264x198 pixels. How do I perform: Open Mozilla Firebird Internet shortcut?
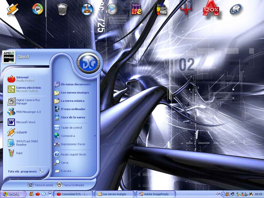[x=22, y=79]
